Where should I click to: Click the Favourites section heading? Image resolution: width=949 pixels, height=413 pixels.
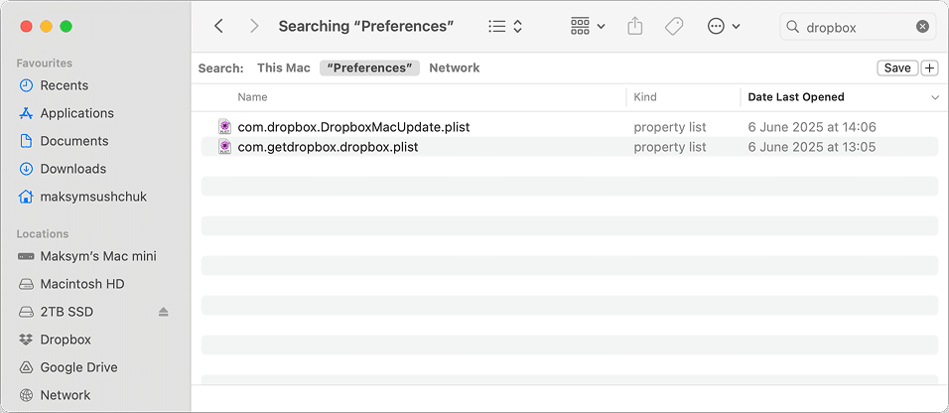45,63
